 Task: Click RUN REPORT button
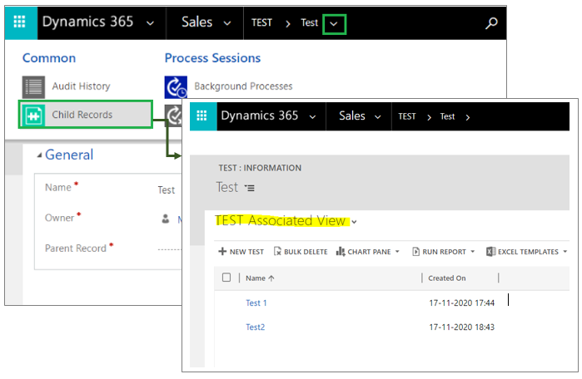pyautogui.click(x=444, y=252)
